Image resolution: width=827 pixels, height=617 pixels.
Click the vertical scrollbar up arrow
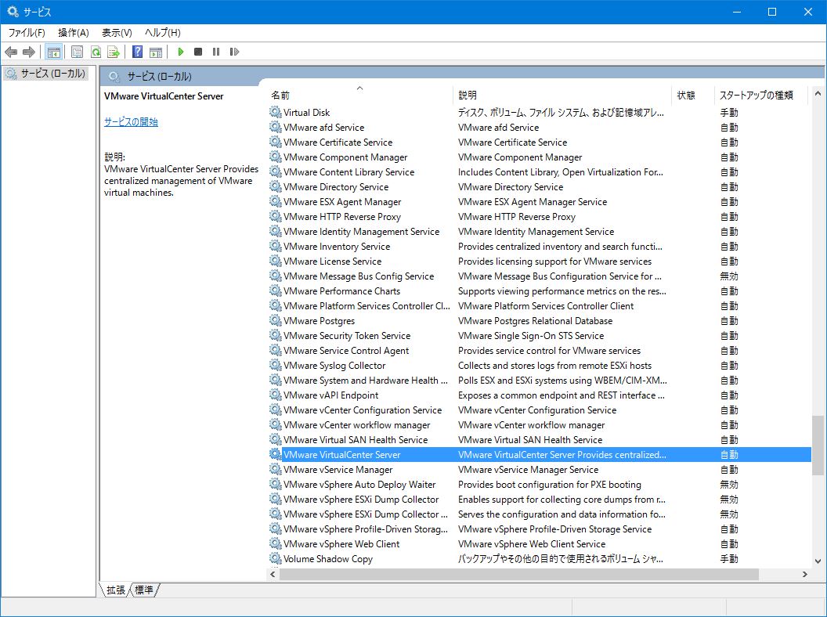(818, 94)
